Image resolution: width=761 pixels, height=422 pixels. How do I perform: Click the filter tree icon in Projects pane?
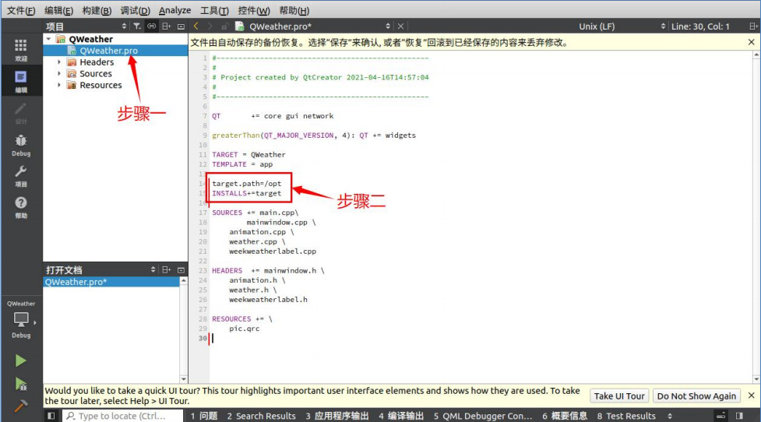(x=137, y=26)
